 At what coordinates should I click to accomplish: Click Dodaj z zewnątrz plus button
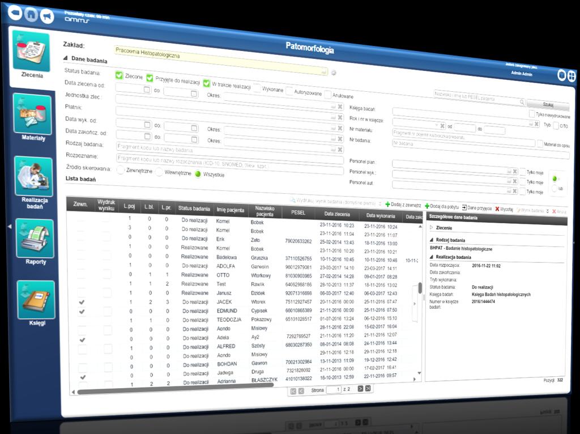403,205
